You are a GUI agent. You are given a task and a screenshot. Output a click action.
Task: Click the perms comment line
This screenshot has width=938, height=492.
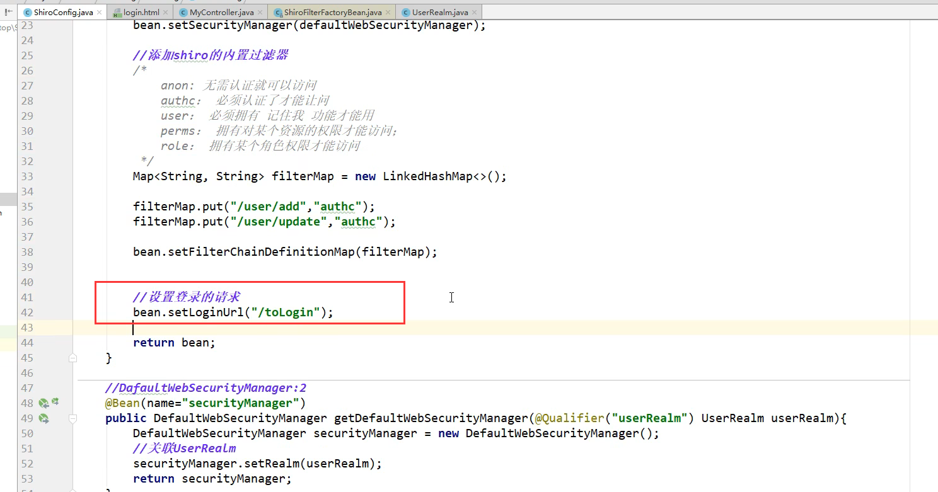coord(279,131)
